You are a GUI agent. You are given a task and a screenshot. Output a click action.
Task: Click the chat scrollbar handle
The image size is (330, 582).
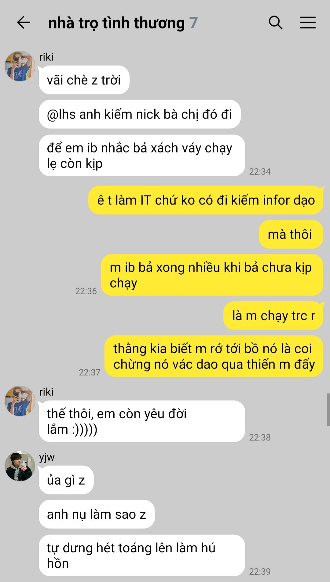pyautogui.click(x=328, y=410)
